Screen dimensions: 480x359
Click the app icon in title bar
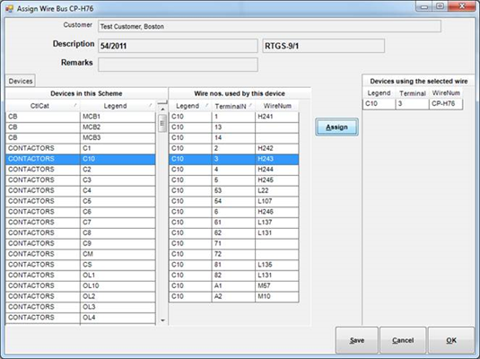point(9,8)
